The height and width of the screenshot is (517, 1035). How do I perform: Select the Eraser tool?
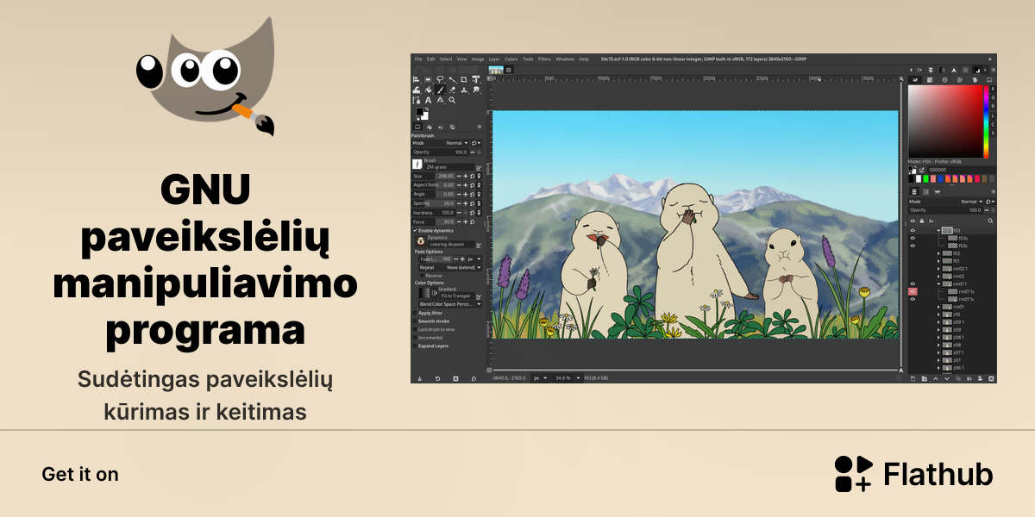coord(452,90)
